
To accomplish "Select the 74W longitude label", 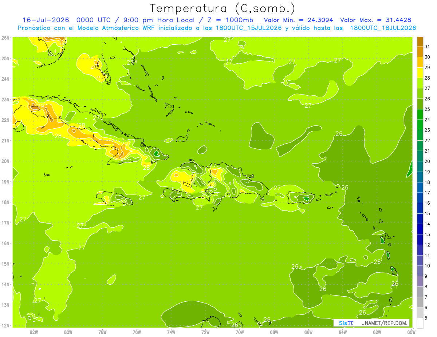I will pos(171,332).
